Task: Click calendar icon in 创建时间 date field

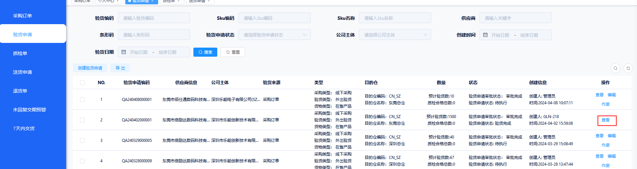Action: click(x=485, y=35)
